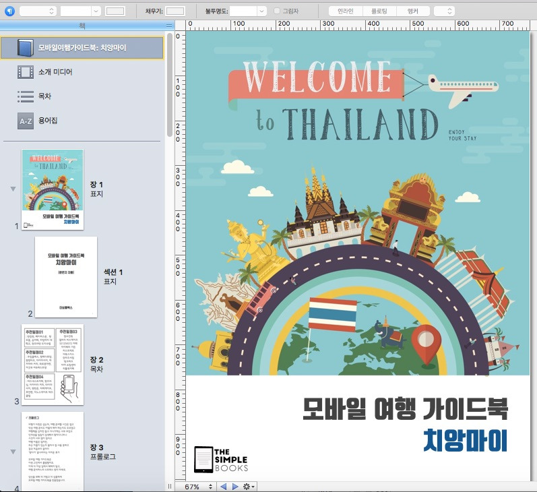Image resolution: width=537 pixels, height=492 pixels.
Task: Open 목차 table of contents in sidebar
Action: 44,96
